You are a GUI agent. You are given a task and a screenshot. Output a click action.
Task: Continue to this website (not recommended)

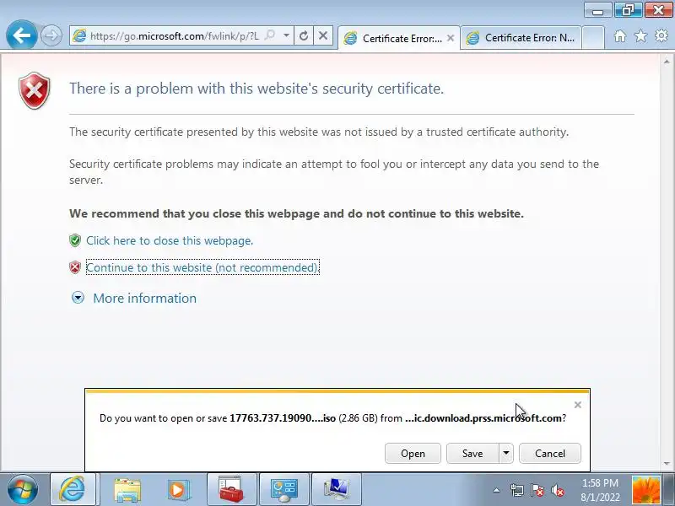pyautogui.click(x=202, y=267)
